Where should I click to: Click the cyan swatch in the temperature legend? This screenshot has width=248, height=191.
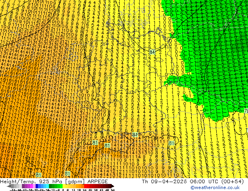[47, 186]
